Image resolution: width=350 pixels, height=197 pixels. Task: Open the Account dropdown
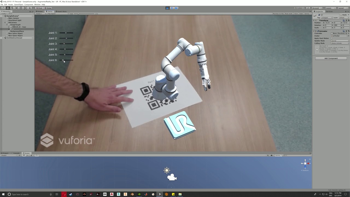[317, 8]
